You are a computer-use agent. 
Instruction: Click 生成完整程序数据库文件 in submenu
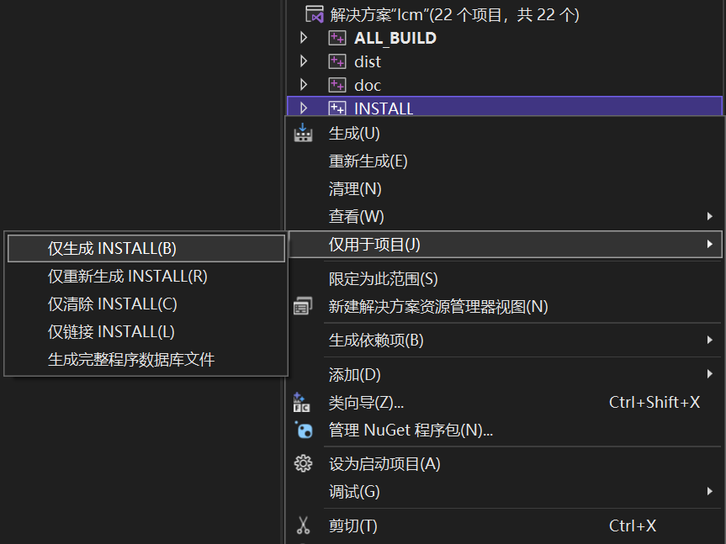(x=146, y=359)
